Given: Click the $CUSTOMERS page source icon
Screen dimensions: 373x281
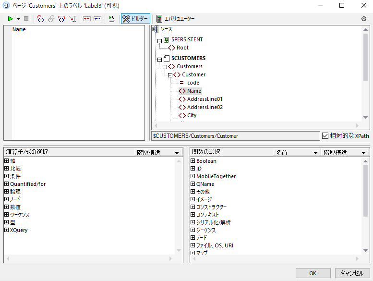Looking at the screenshot, I should pos(167,58).
